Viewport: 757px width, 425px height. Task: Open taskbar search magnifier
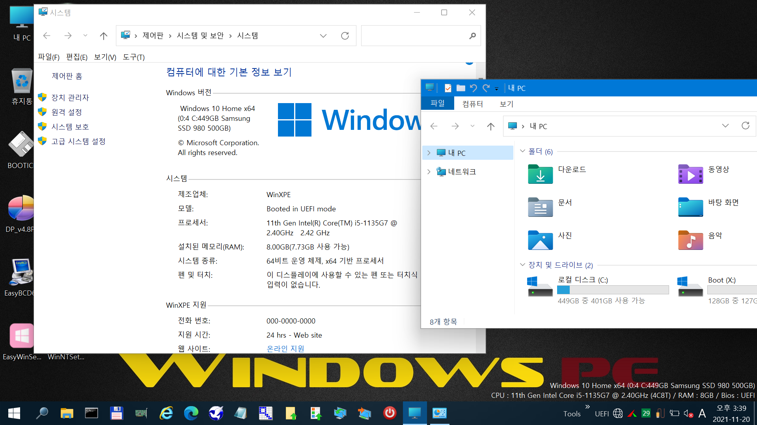(x=42, y=413)
